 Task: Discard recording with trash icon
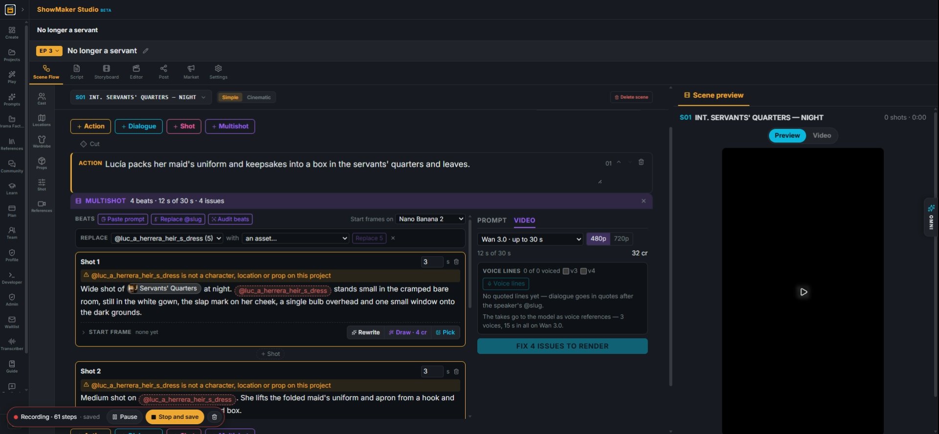coord(214,417)
